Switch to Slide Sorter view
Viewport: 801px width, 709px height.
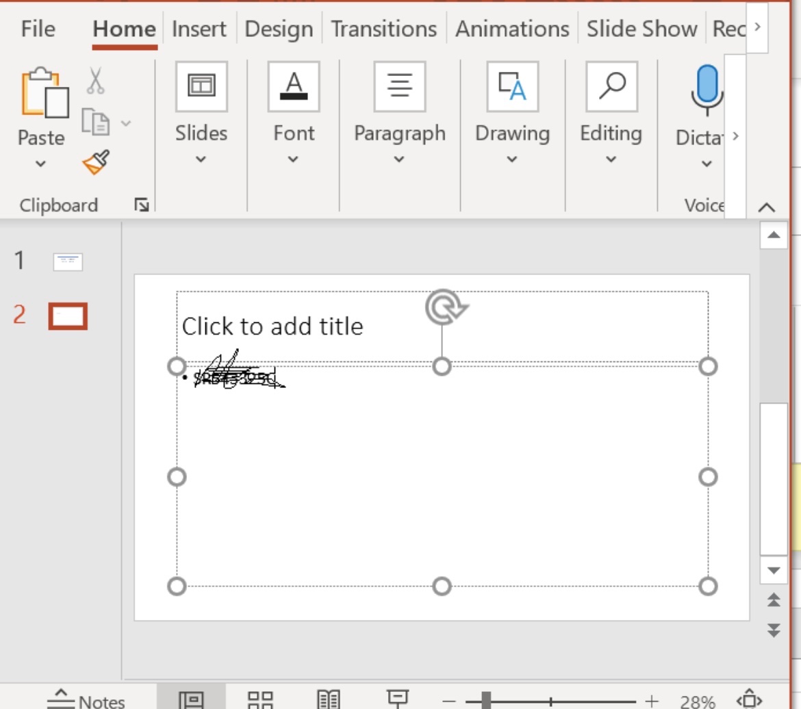(x=260, y=699)
